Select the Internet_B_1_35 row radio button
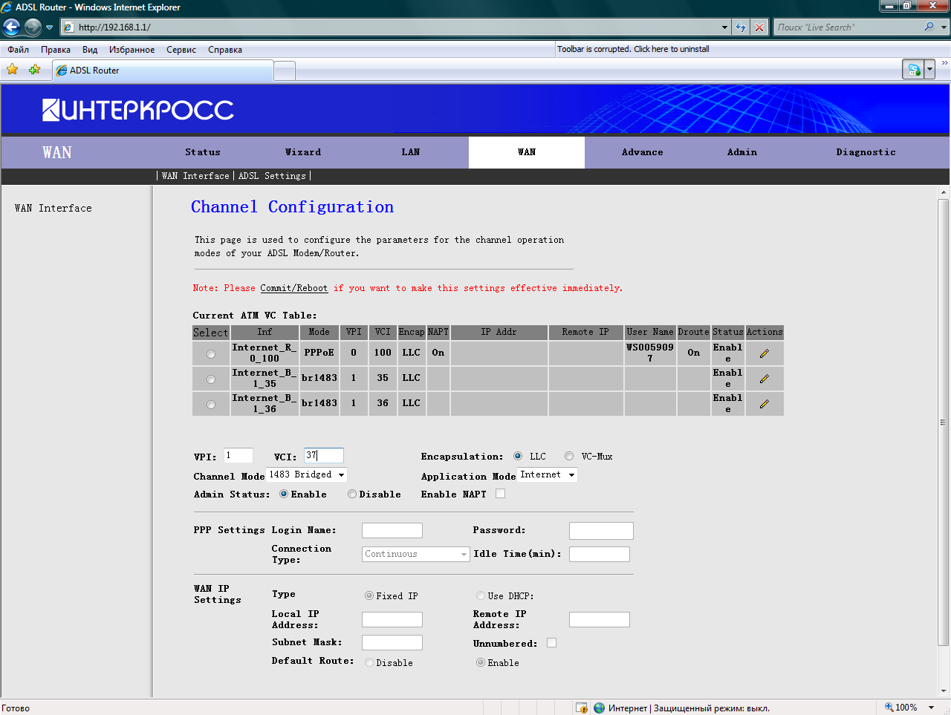The width and height of the screenshot is (951, 715). [211, 379]
